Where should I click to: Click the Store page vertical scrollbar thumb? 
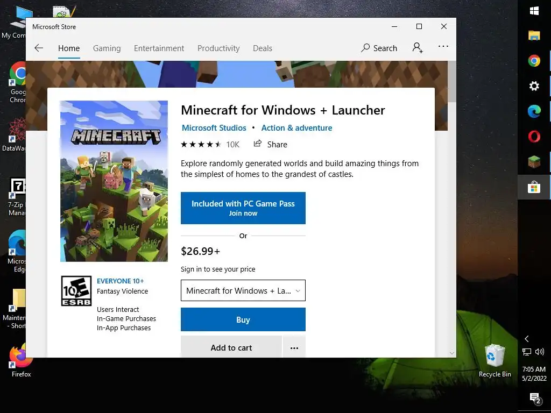452,82
